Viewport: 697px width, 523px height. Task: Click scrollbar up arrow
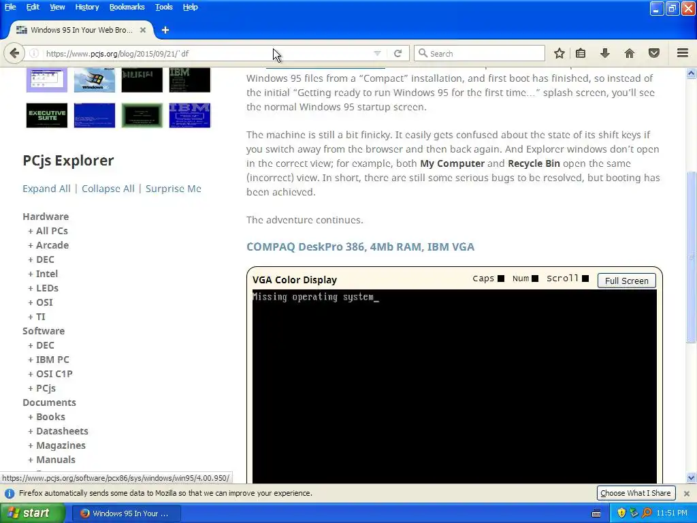692,73
